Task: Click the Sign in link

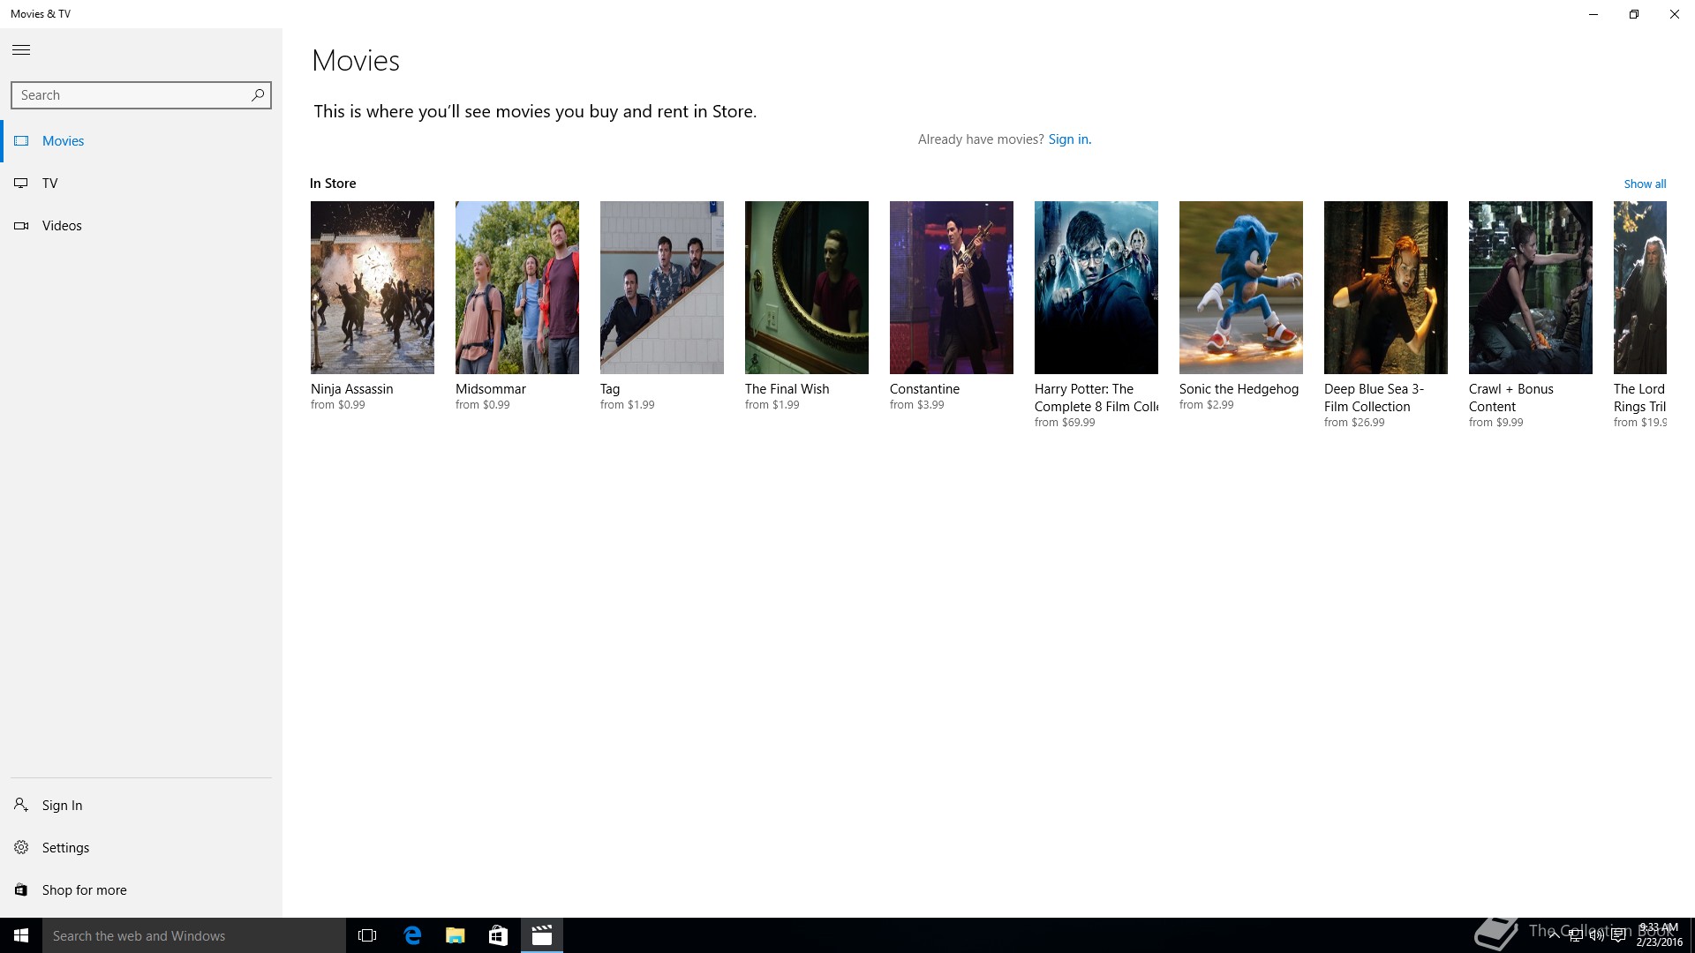Action: tap(1069, 139)
